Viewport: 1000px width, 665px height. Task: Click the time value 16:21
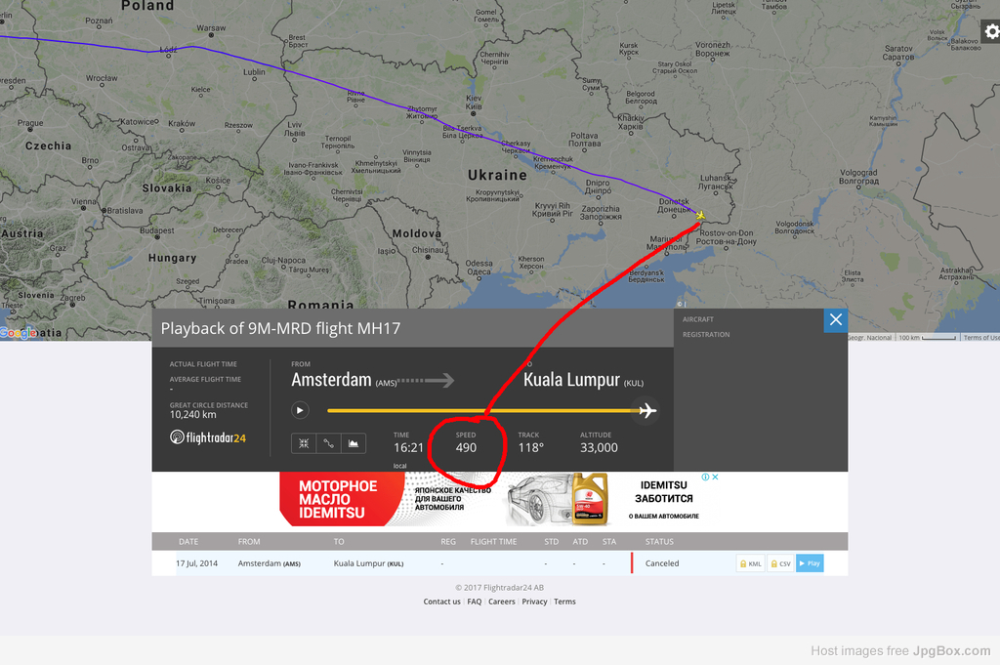click(408, 447)
